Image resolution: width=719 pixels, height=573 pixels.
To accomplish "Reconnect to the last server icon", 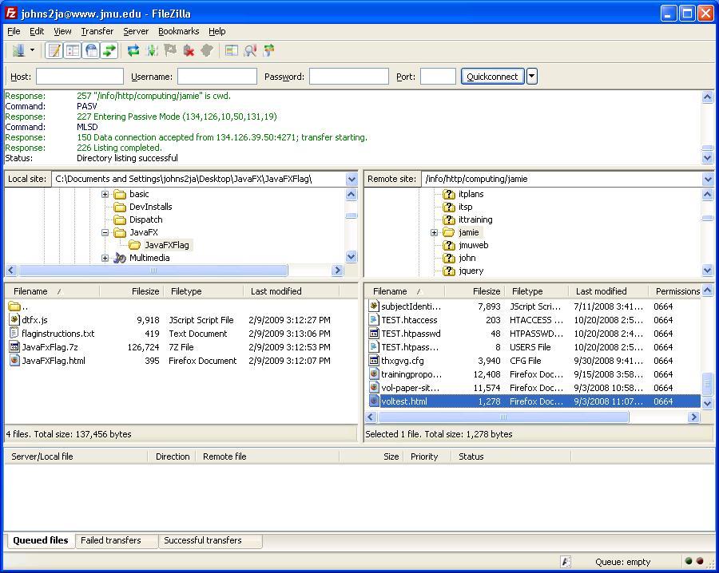I will [207, 50].
